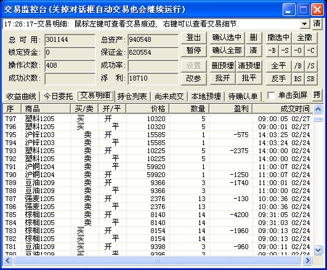Click the 删 button next to 确认选中
This screenshot has width=327, height=270.
click(253, 38)
